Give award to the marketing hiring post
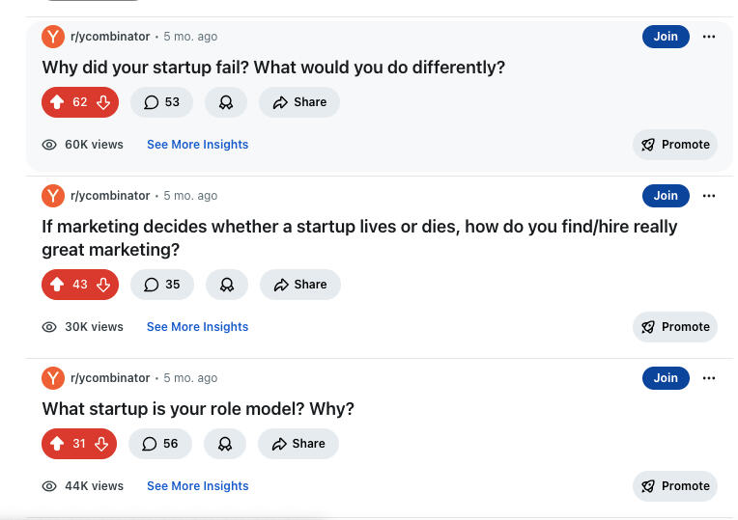 pos(227,285)
